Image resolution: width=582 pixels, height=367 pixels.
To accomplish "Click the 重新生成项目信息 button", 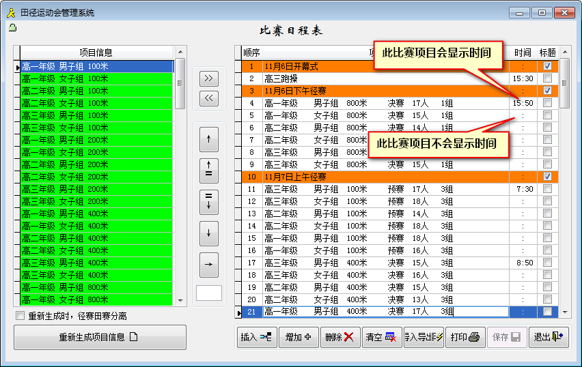I will coord(100,337).
